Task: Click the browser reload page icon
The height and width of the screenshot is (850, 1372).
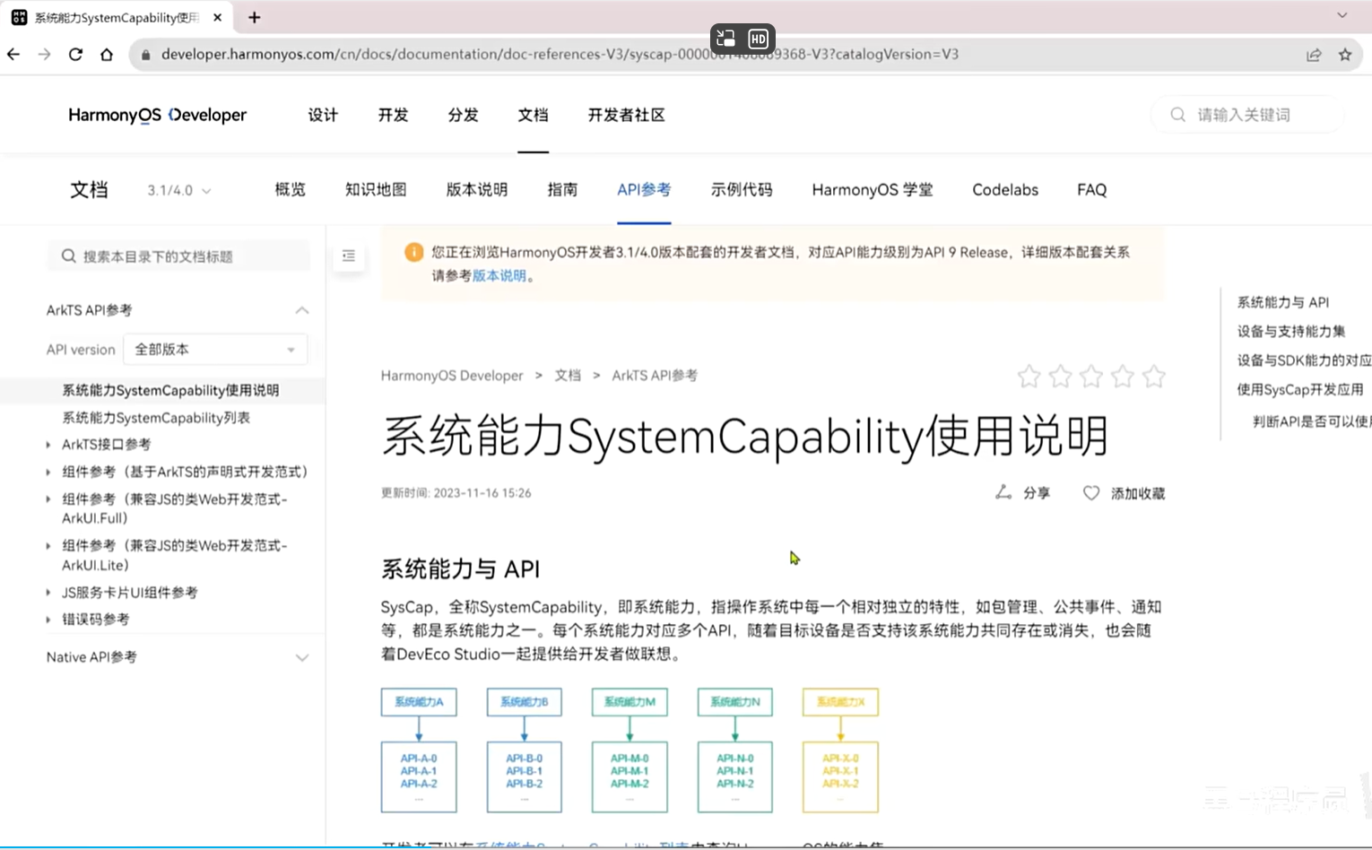Action: click(x=75, y=55)
